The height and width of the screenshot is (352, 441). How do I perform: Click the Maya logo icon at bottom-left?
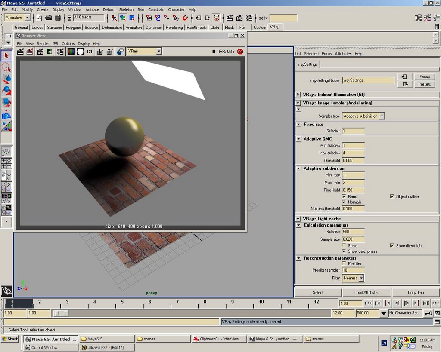click(6, 291)
